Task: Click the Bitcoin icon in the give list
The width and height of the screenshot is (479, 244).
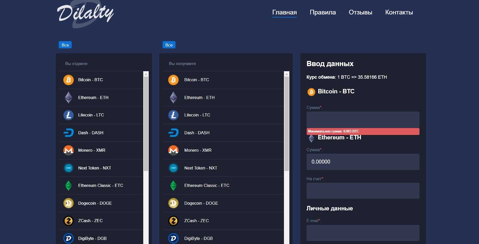Action: [69, 80]
